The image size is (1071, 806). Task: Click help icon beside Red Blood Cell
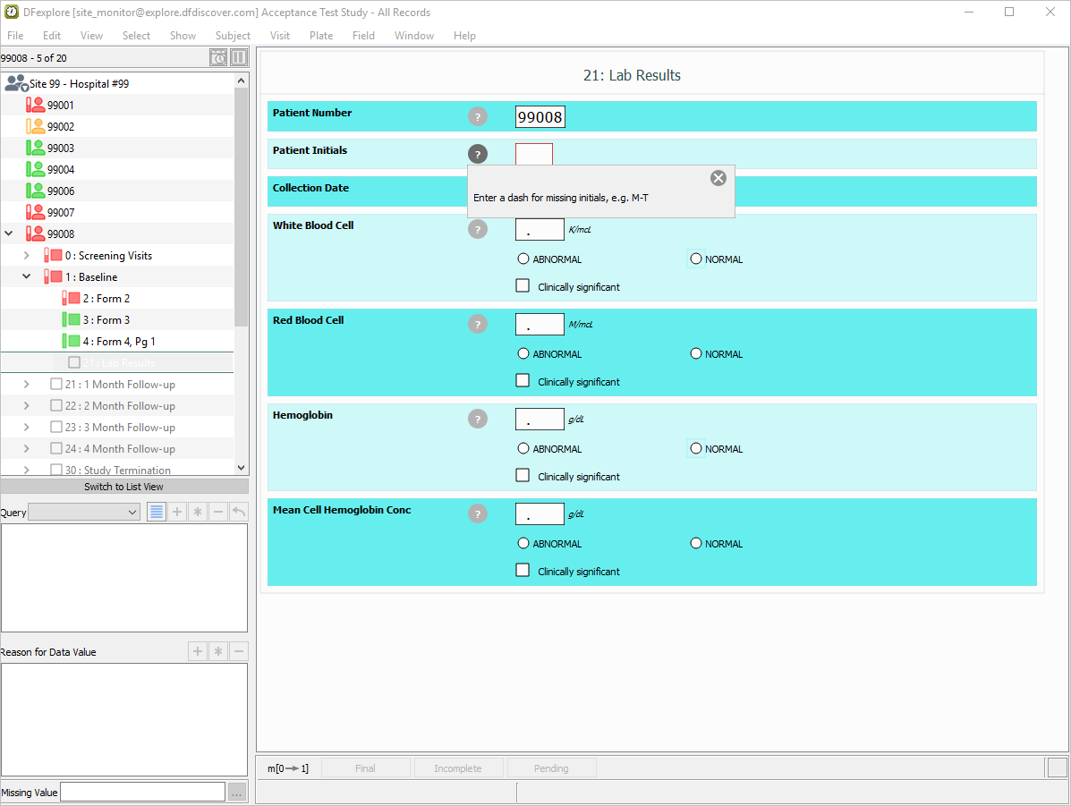pyautogui.click(x=478, y=324)
